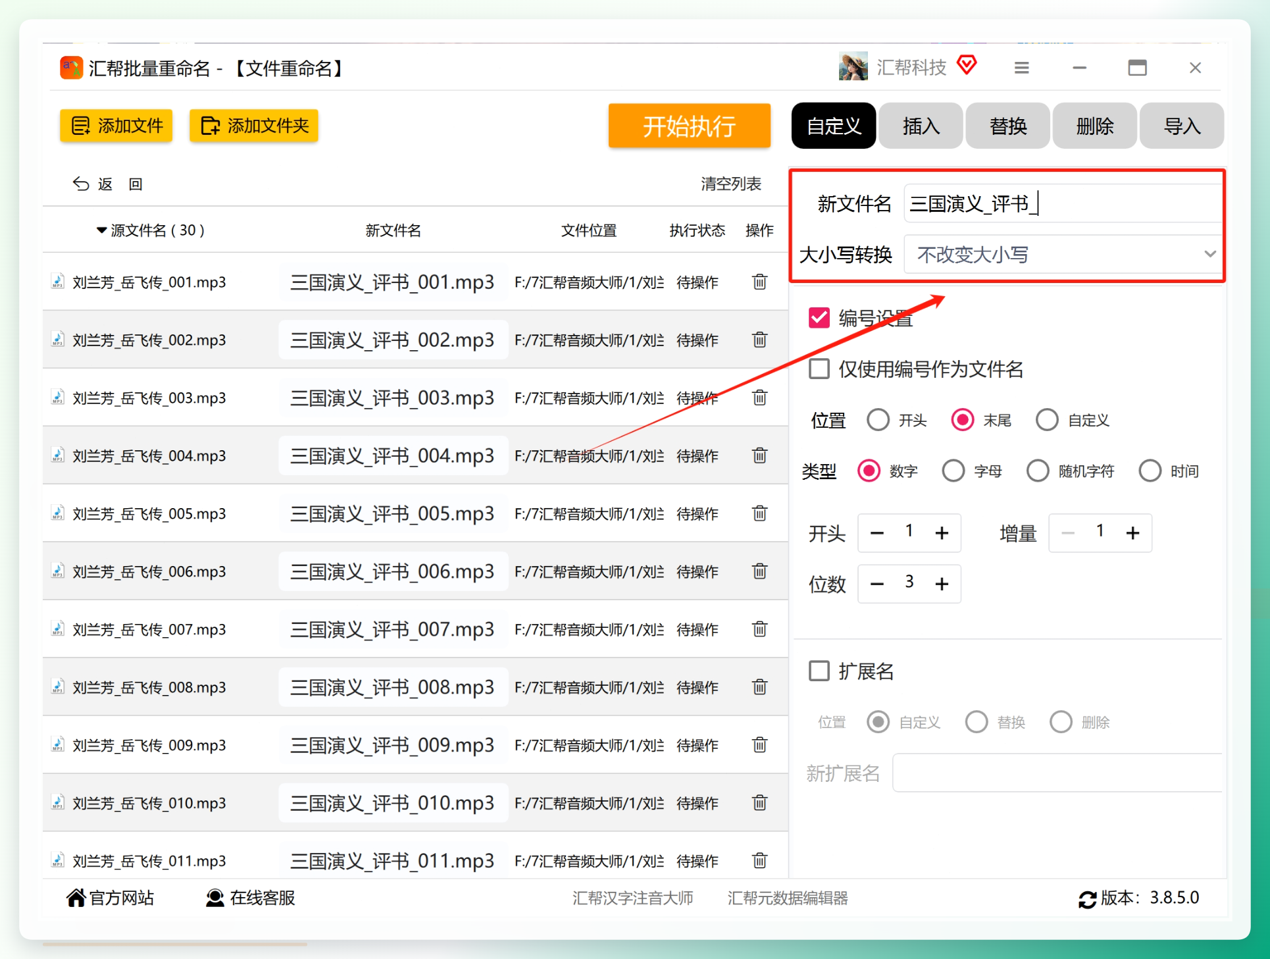Choose 字母 type radio button
The height and width of the screenshot is (959, 1270).
coord(953,471)
